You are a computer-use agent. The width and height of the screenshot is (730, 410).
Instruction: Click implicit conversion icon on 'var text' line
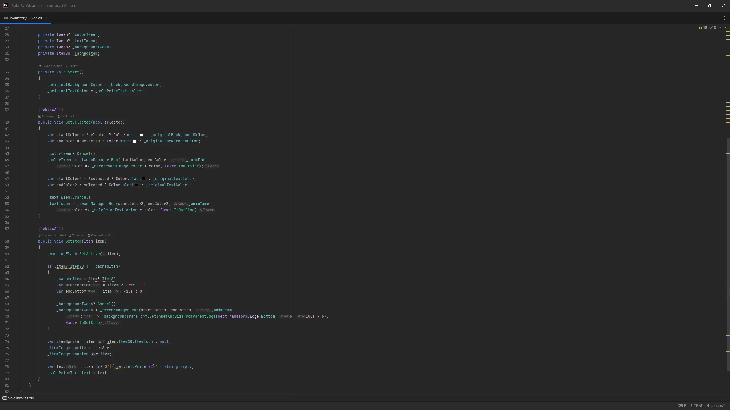point(98,367)
